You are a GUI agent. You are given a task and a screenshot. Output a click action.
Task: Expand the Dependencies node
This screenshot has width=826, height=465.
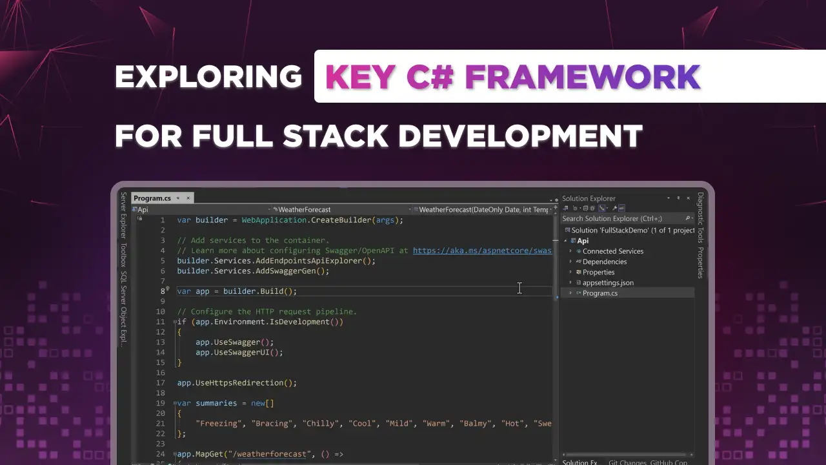570,262
